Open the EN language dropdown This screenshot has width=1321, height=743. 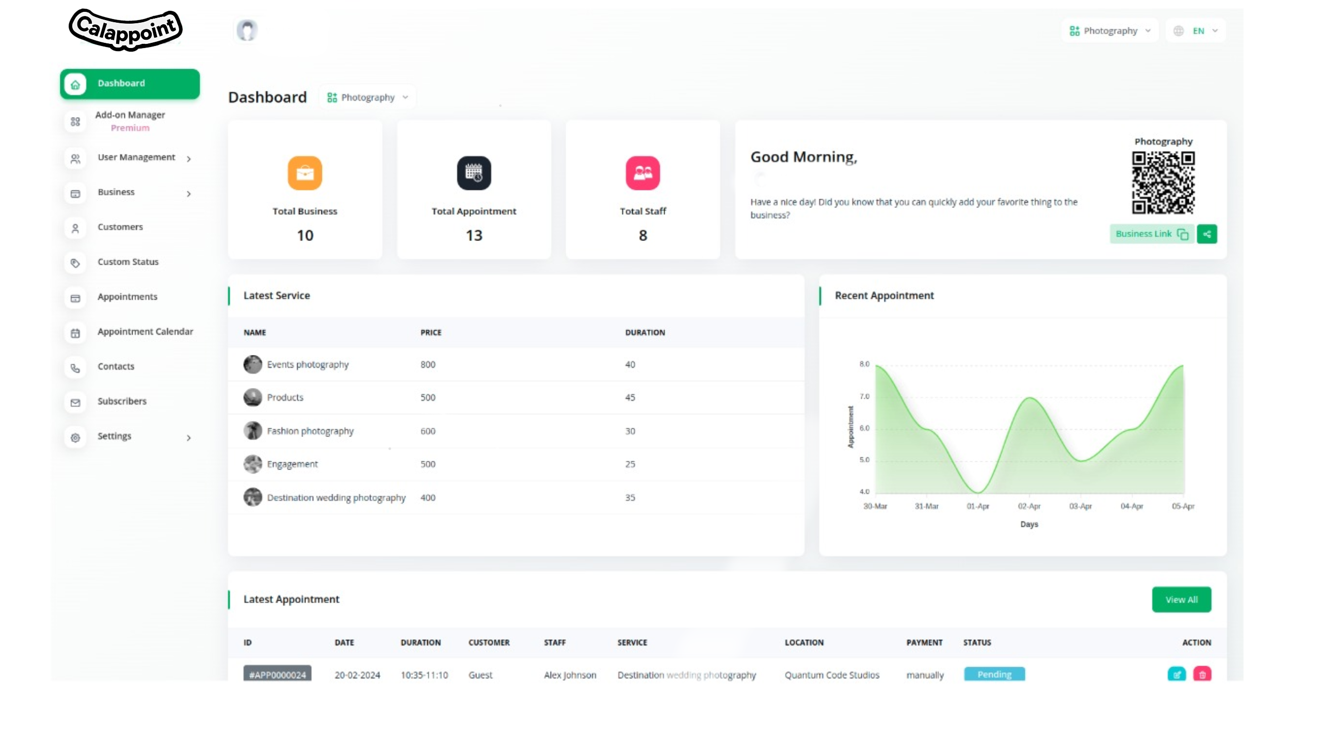click(1196, 31)
